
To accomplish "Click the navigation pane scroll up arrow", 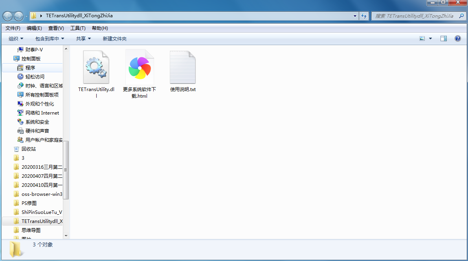I will tap(66, 49).
